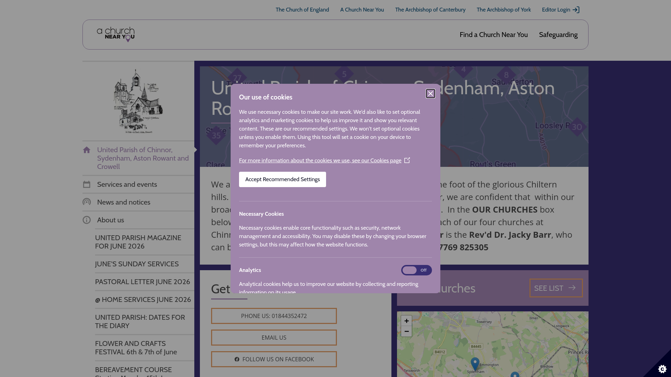
Task: Select Safeguarding menu item
Action: (x=558, y=35)
